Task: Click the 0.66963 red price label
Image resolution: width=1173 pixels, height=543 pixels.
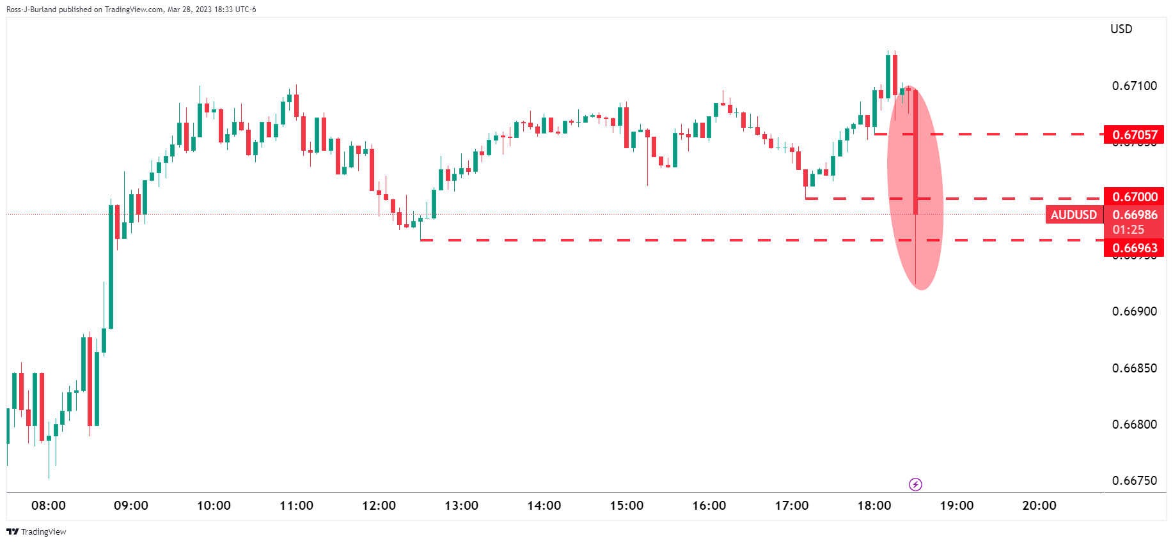Action: (1135, 248)
